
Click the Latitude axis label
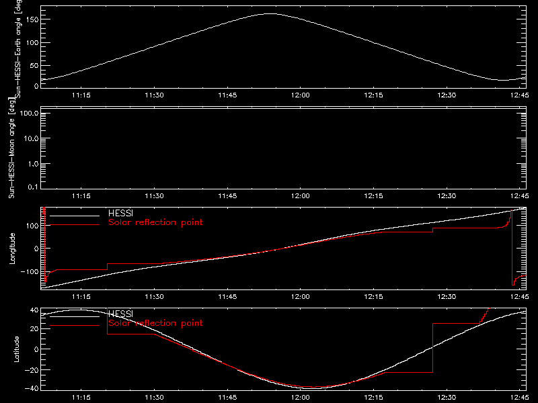click(16, 349)
